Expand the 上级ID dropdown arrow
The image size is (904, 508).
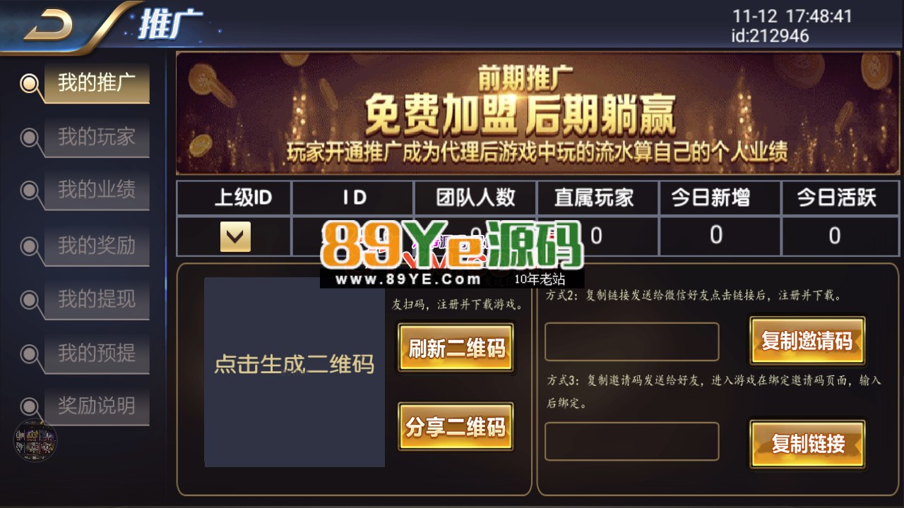click(x=235, y=236)
